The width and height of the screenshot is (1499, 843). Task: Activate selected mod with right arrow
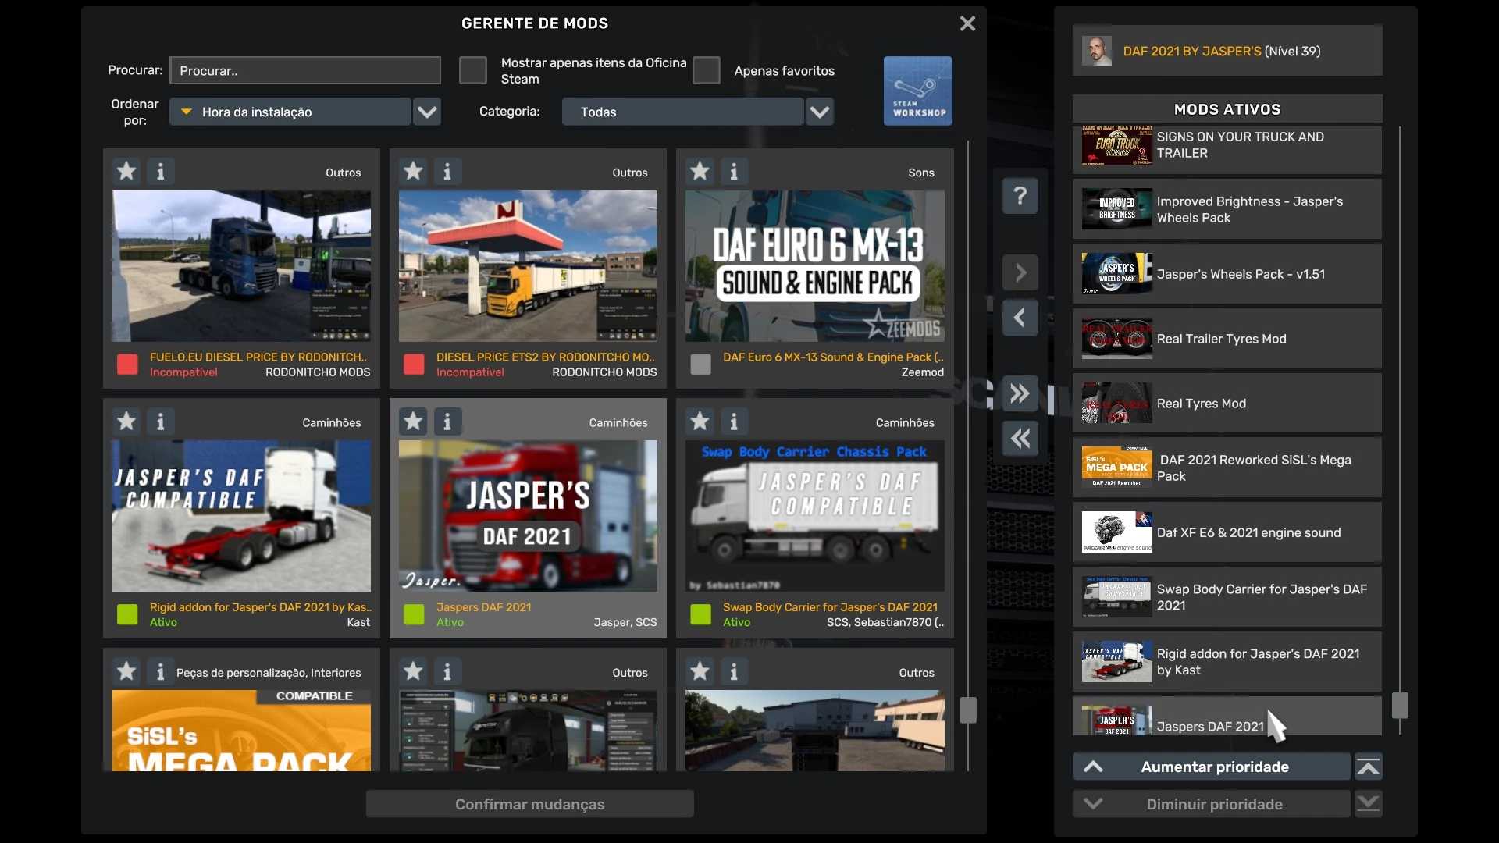pyautogui.click(x=1020, y=273)
